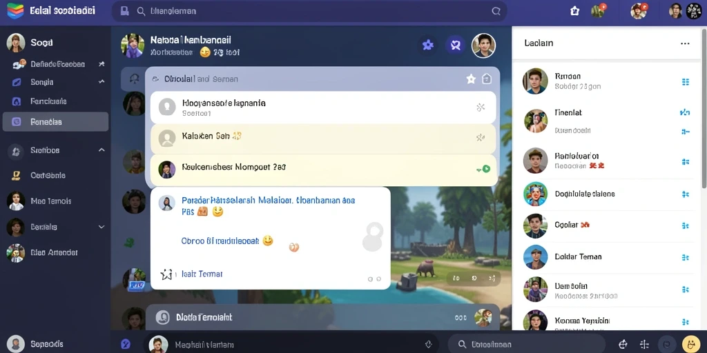Screen dimensions: 707x353
Task: Toggle the sparkle icon on Kalaken Sein row
Action: [x=481, y=138]
